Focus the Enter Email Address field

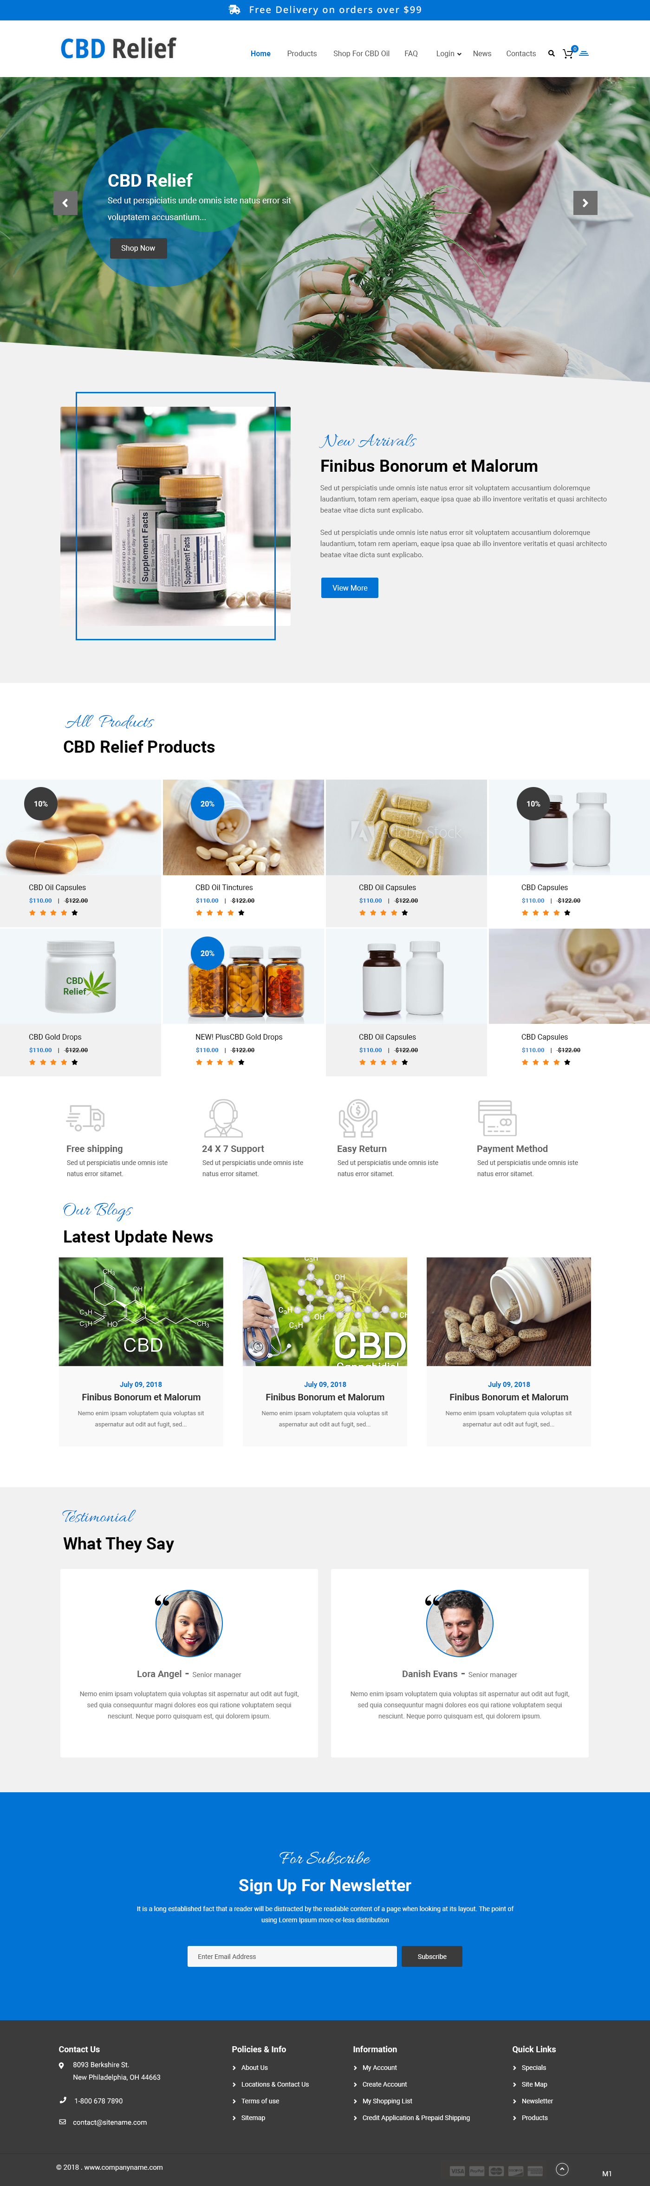coord(292,1956)
